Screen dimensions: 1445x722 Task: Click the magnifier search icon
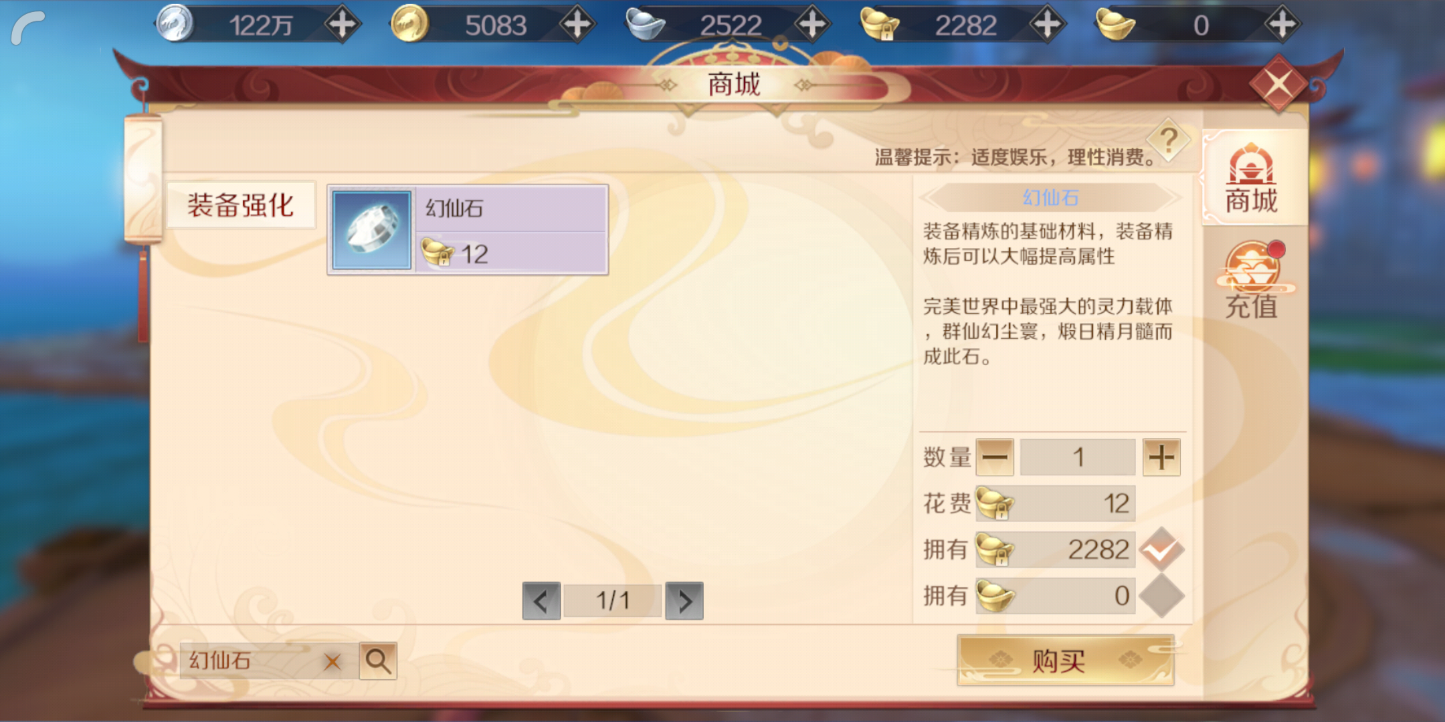coord(378,661)
